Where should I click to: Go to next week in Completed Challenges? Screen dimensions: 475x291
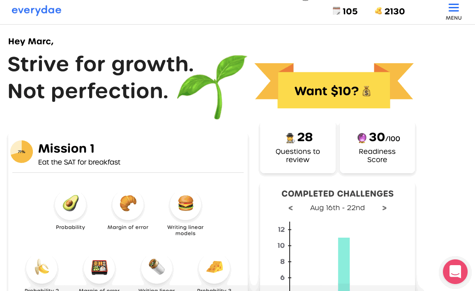coord(384,208)
